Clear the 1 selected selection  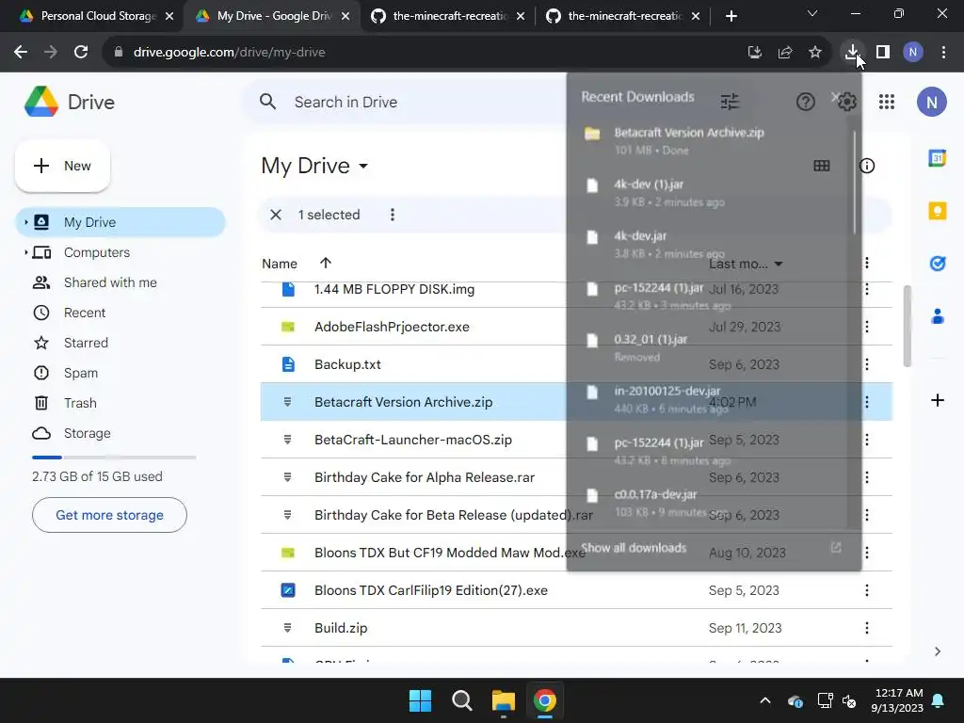tap(276, 215)
